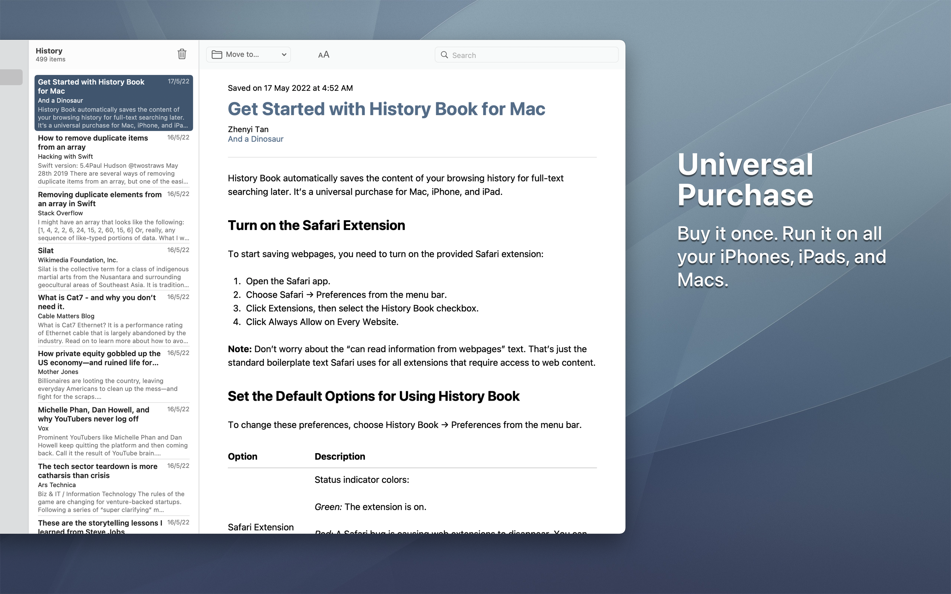
Task: Click Turn on the Safari Extension heading
Action: click(x=316, y=225)
